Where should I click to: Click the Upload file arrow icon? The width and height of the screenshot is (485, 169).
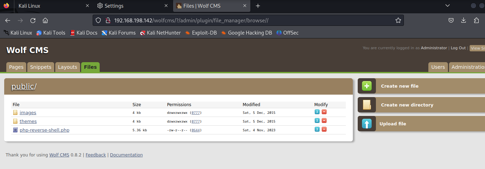pos(367,124)
